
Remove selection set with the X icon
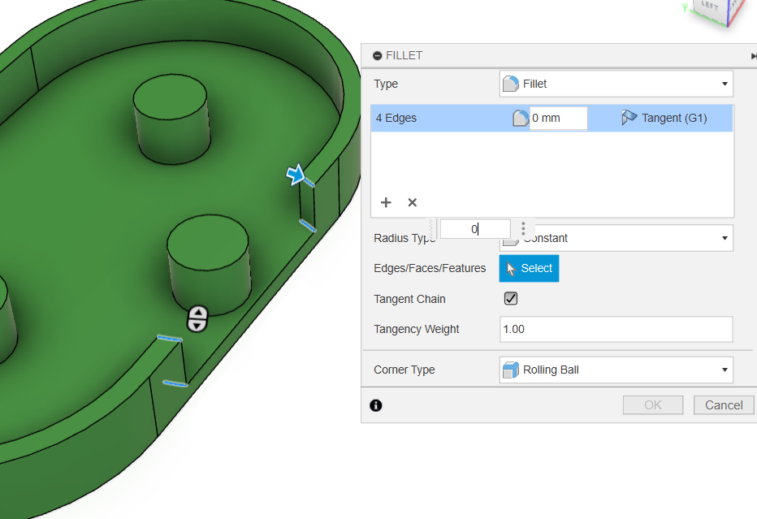[x=412, y=202]
